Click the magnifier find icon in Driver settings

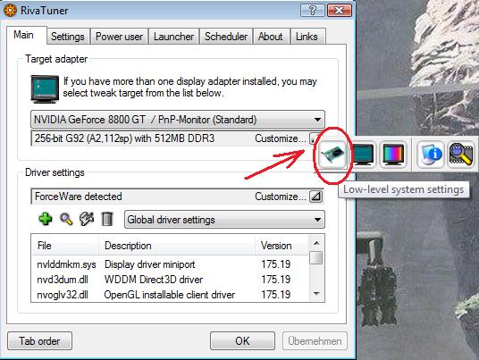click(x=66, y=219)
